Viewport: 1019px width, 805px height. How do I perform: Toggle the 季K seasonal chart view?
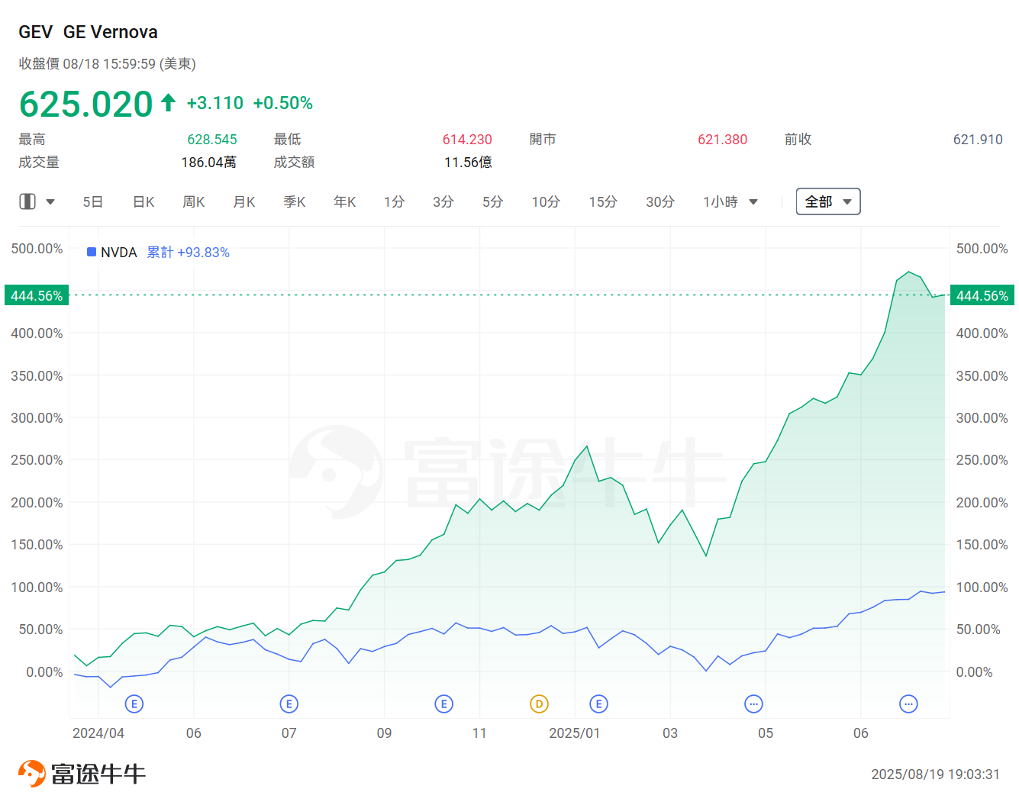coord(294,201)
